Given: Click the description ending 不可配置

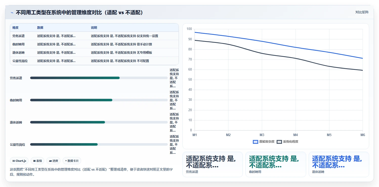Looking at the screenshot, I should click(x=120, y=61).
